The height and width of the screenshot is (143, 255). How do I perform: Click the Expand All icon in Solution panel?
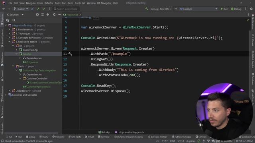tap(43, 15)
